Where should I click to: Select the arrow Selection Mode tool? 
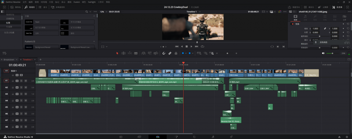pos(117,53)
